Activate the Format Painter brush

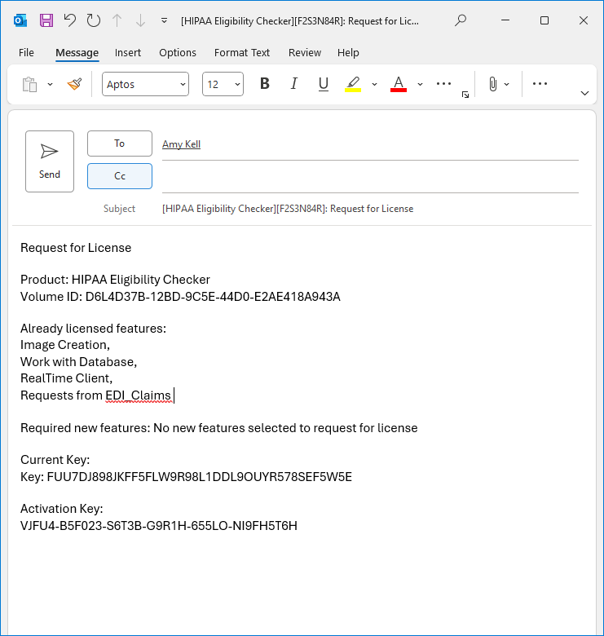coord(75,84)
